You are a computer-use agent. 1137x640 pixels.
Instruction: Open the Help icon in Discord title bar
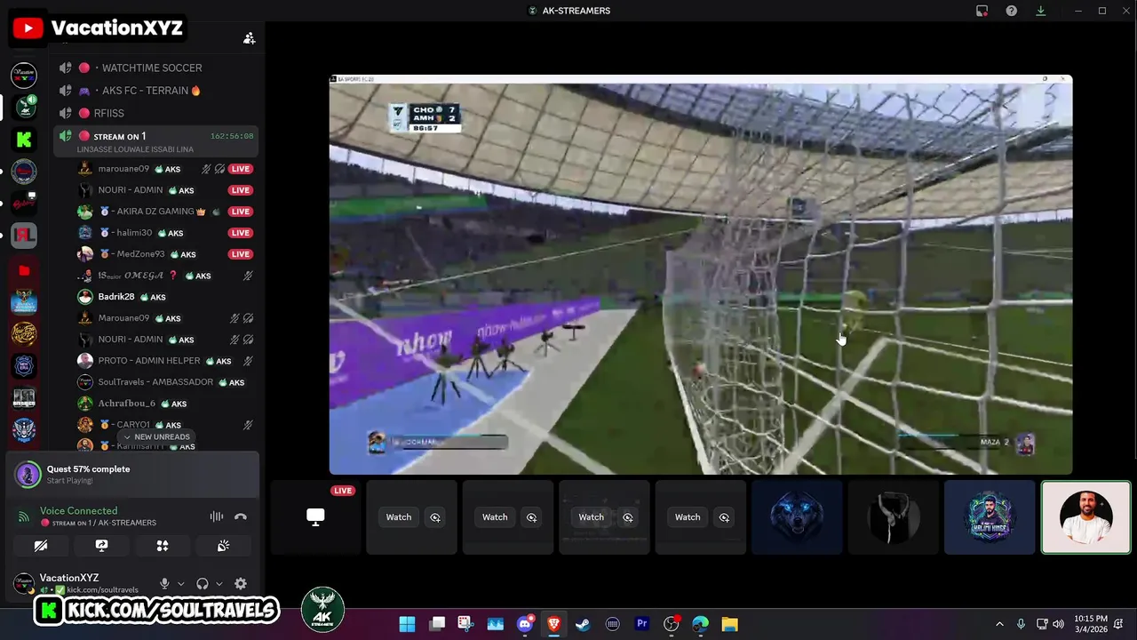click(x=1011, y=11)
